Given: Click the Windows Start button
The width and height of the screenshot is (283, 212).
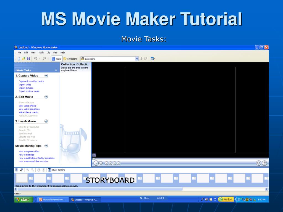Looking at the screenshot, I should click(x=23, y=200).
